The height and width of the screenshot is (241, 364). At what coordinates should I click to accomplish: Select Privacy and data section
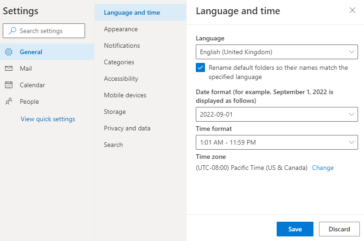127,128
